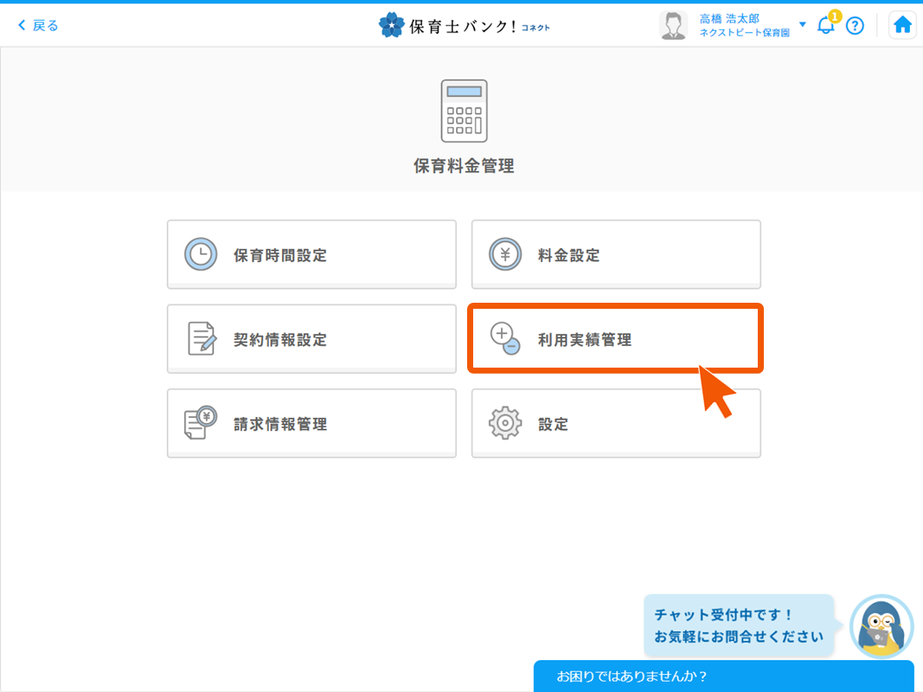This screenshot has height=692, width=923.
Task: Open the 保育時間設定 menu tile
Action: tap(311, 254)
